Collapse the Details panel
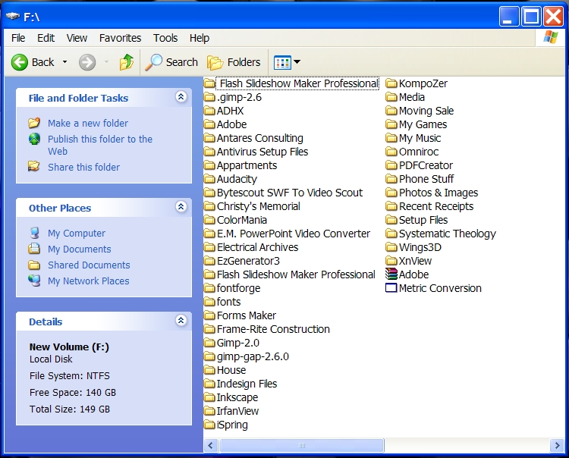 181,320
